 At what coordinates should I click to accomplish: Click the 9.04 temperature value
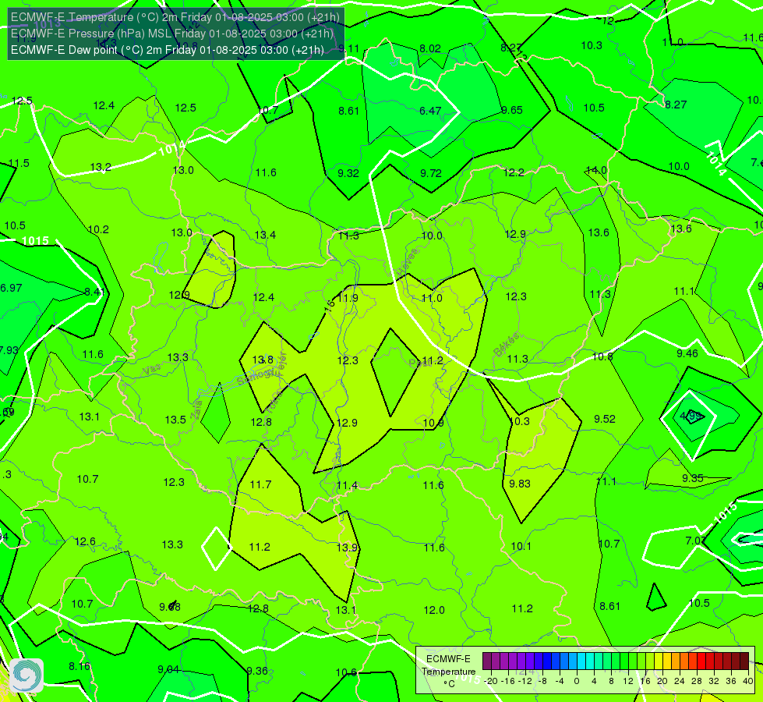click(x=168, y=669)
